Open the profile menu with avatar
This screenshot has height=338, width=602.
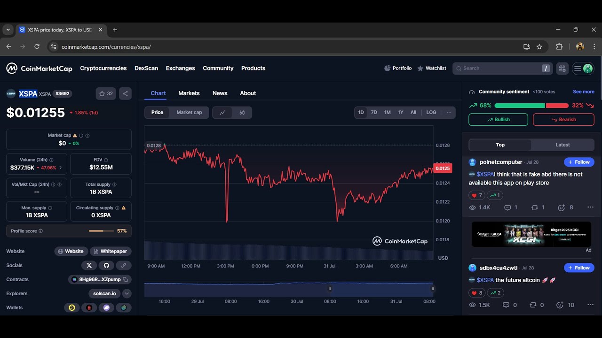582,69
